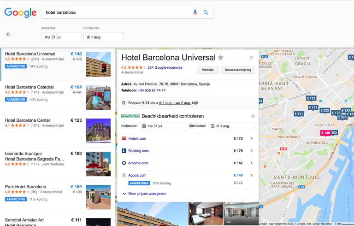Click AANBIEDING badge of Hotel Barcelona Catedral
The height and width of the screenshot is (226, 354).
pos(16,100)
